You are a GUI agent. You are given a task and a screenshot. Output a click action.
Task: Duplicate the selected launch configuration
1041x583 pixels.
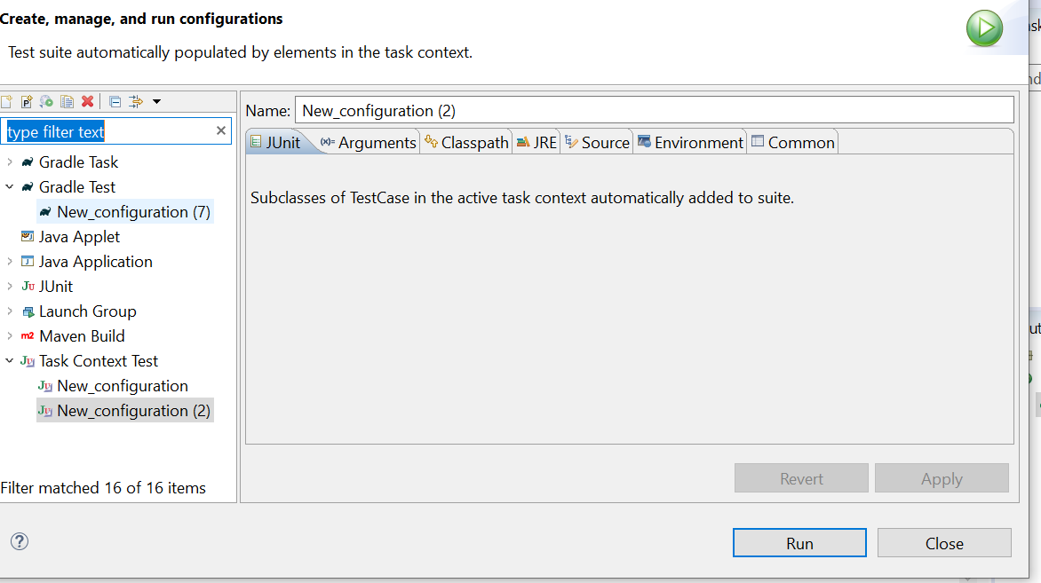pyautogui.click(x=68, y=102)
